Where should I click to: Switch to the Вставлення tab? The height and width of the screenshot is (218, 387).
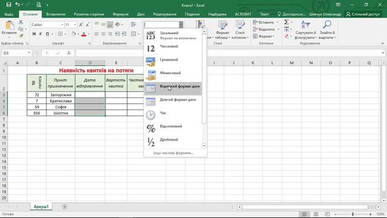point(56,15)
